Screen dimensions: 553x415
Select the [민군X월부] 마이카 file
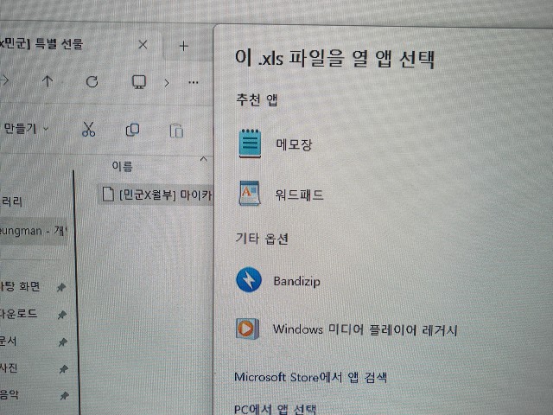click(x=157, y=194)
